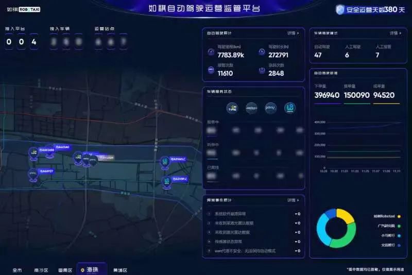The height and width of the screenshot is (275, 412).
Task: Click the dashboard title 如祺自动驾驶运营监管平台
Action: click(204, 8)
